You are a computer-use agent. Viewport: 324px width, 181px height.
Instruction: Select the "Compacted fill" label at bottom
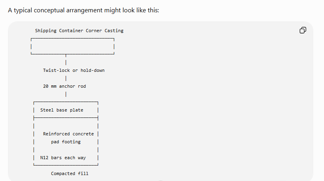tap(70, 173)
